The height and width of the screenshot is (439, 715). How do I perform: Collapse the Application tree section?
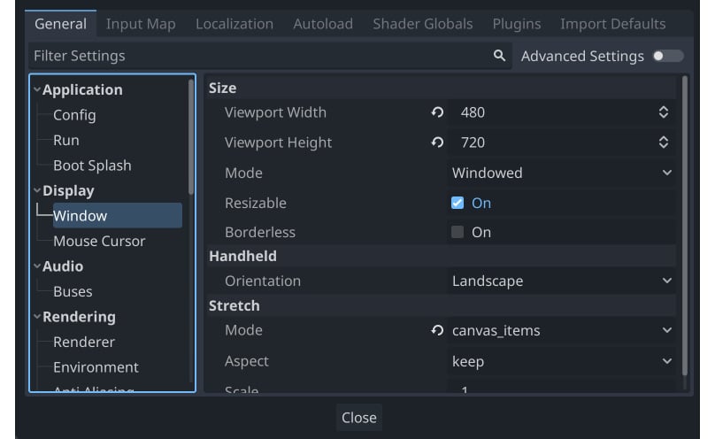37,89
